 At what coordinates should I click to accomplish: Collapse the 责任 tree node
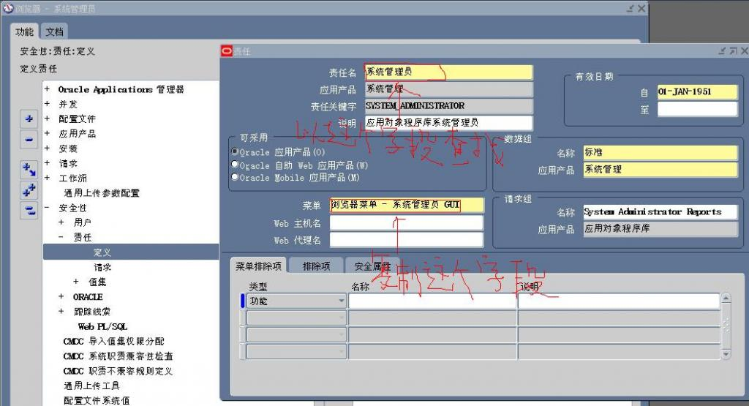[61, 237]
